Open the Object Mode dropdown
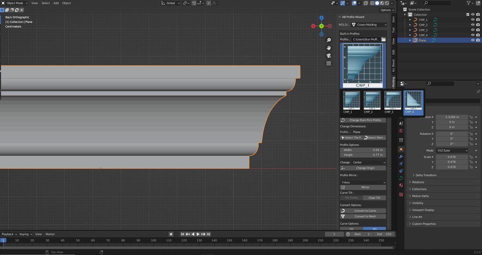Screen dimensions: 482x255 [x=14, y=3]
